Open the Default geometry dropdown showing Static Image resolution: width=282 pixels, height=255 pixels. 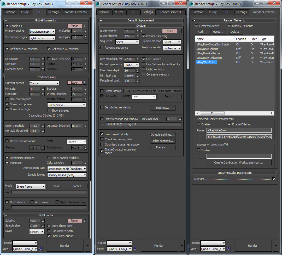[x=131, y=65]
